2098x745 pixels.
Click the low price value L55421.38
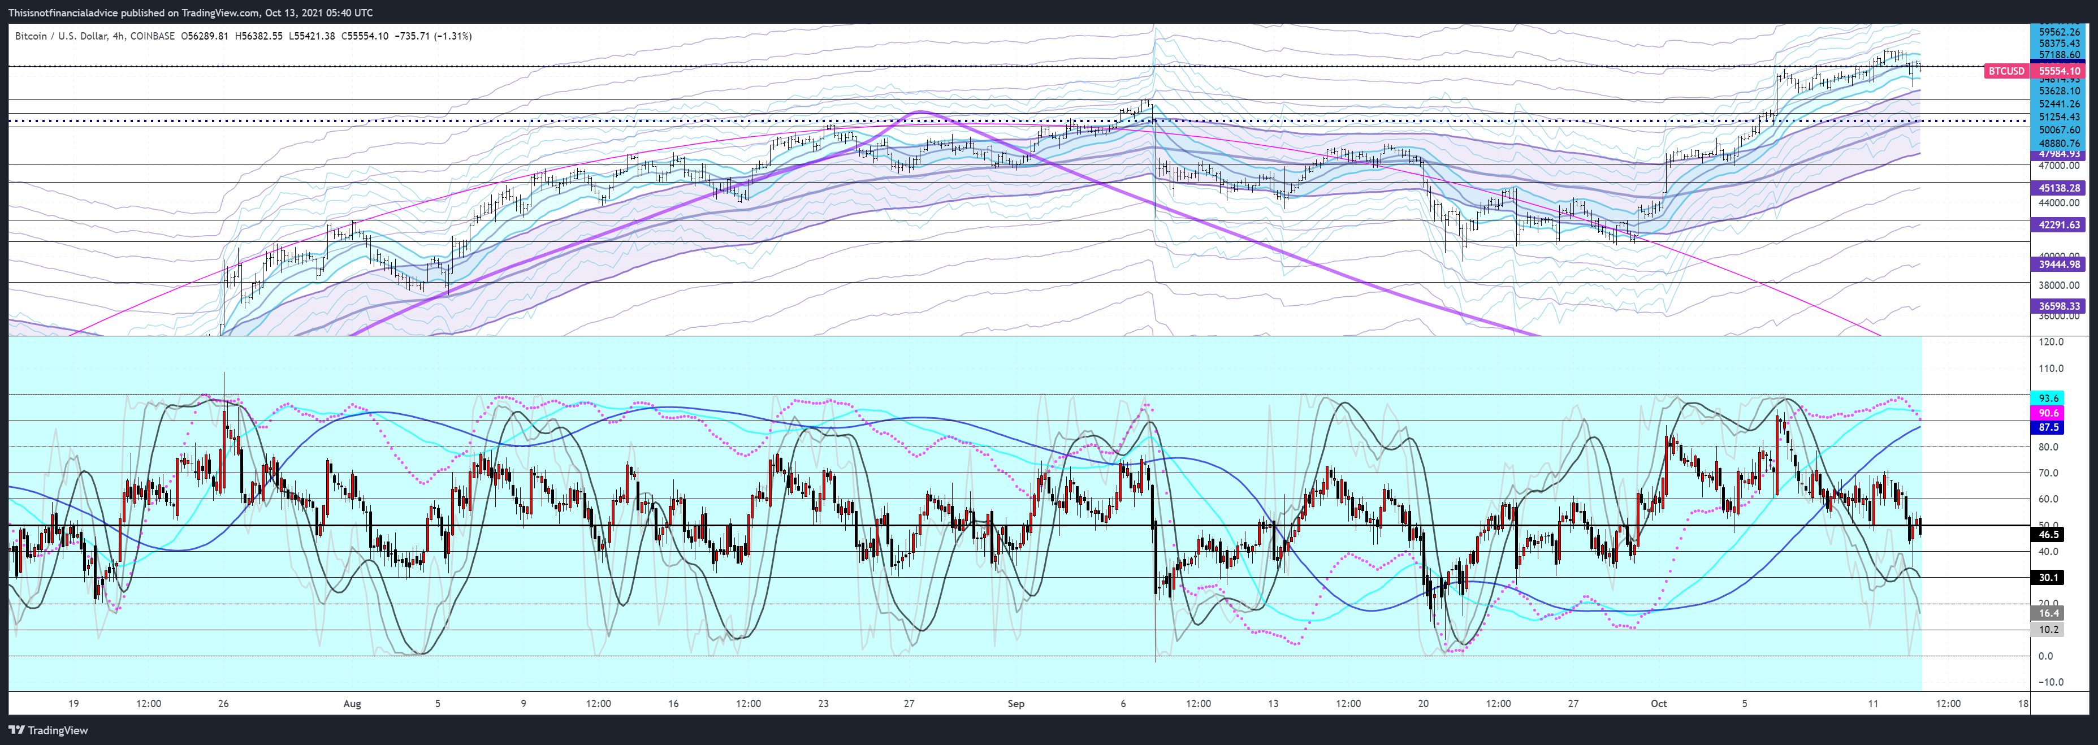click(312, 36)
